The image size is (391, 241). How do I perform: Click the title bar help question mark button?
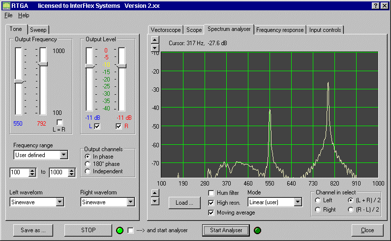[376, 6]
